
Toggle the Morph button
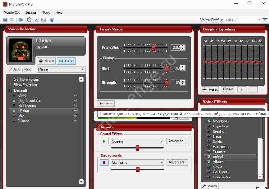[x=46, y=61]
